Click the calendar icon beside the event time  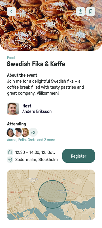click(10, 152)
